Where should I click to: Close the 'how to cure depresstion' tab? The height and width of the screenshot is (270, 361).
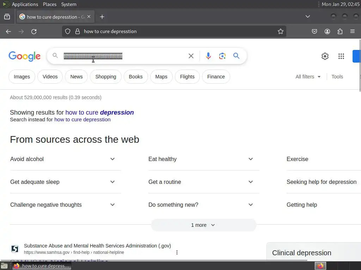click(89, 17)
